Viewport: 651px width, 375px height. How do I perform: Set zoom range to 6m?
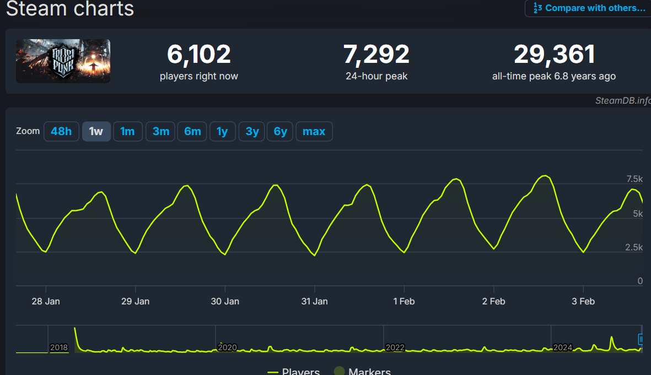[x=192, y=131]
